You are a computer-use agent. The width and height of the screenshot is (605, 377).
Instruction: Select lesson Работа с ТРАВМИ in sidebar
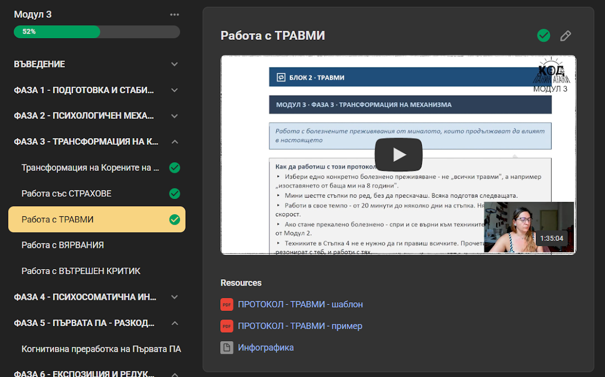(97, 219)
